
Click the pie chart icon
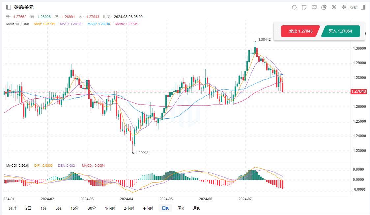point(324,7)
